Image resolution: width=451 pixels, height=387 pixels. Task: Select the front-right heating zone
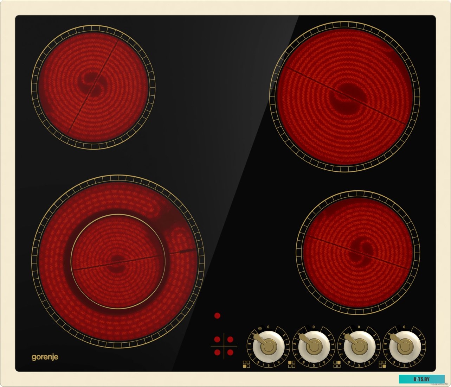pyautogui.click(x=358, y=249)
